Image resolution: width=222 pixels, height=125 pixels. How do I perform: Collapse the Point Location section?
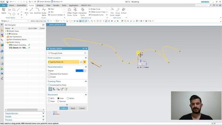pos(86,58)
